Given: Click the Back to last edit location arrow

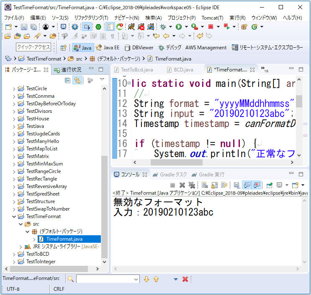Looking at the screenshot, I should pyautogui.click(x=156, y=36).
